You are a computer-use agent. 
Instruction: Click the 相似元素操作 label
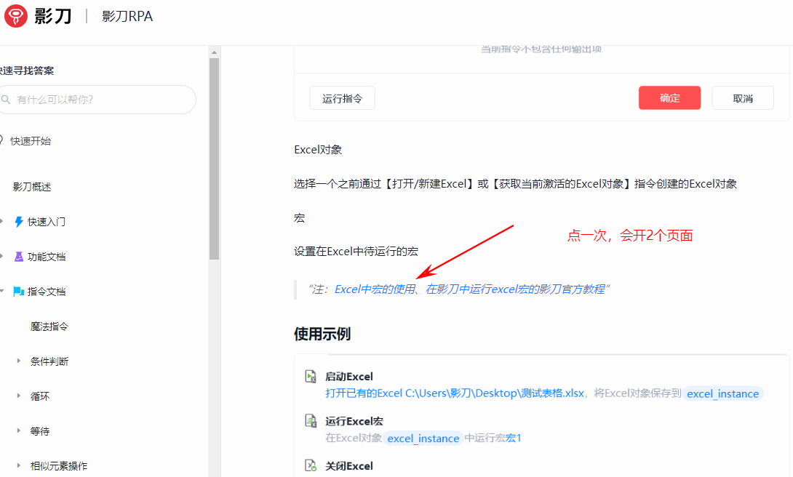tap(59, 466)
